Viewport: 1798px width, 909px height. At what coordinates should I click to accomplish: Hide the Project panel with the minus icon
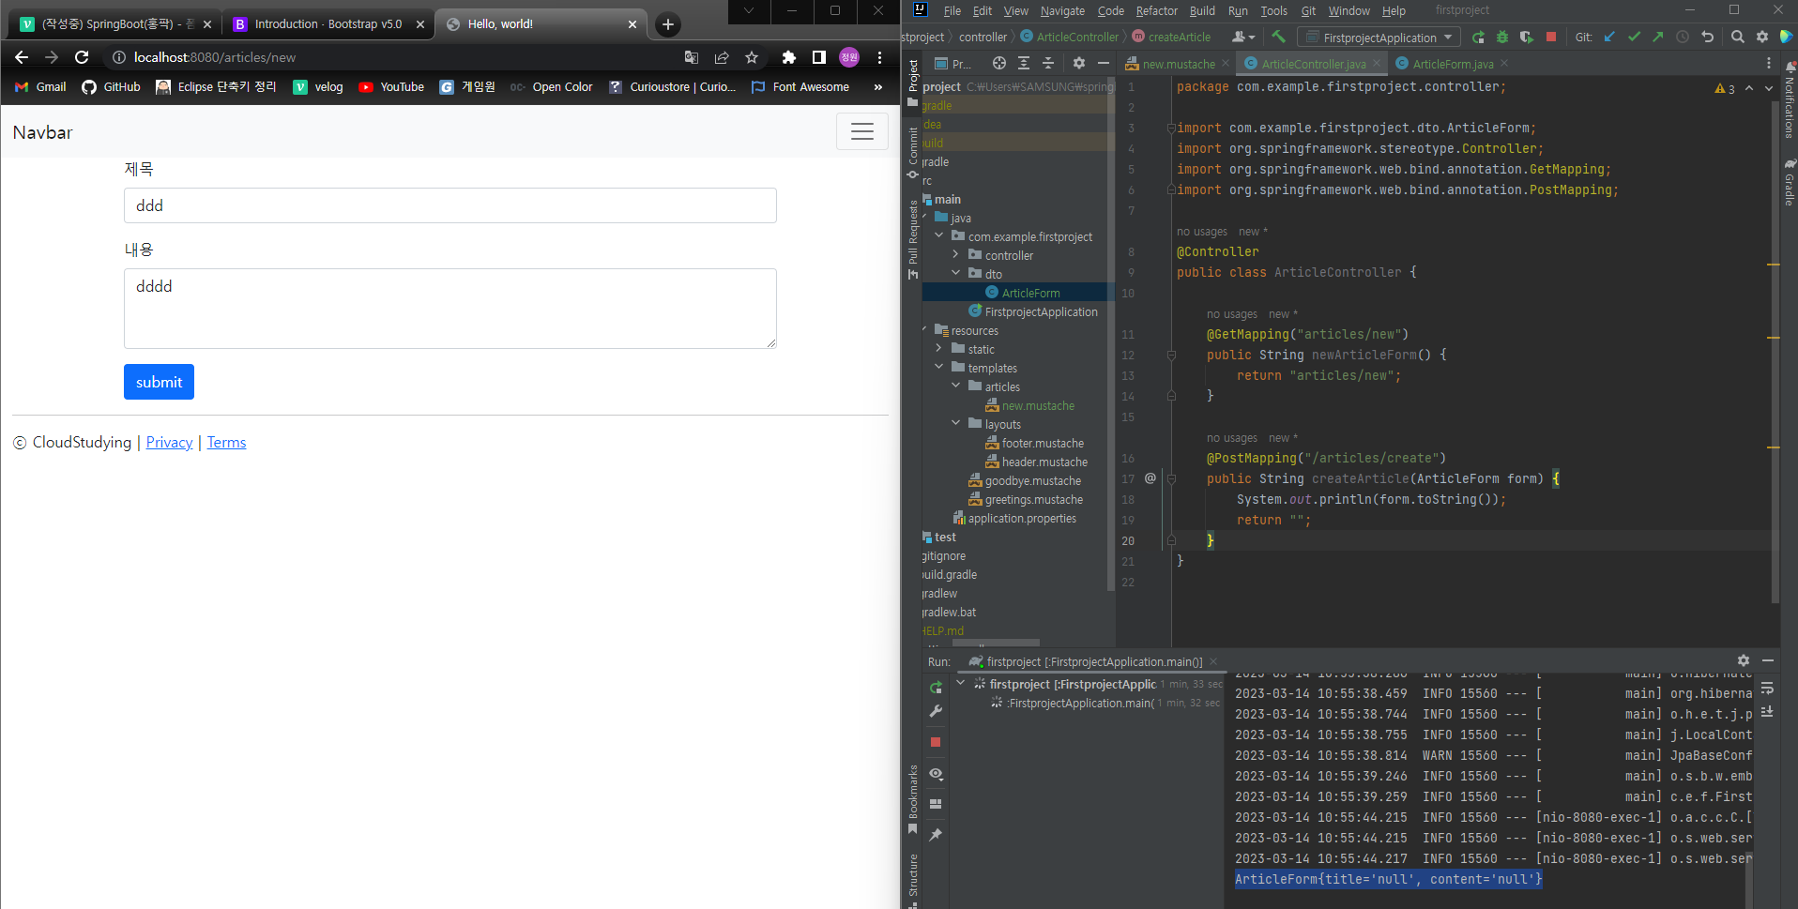click(1104, 63)
